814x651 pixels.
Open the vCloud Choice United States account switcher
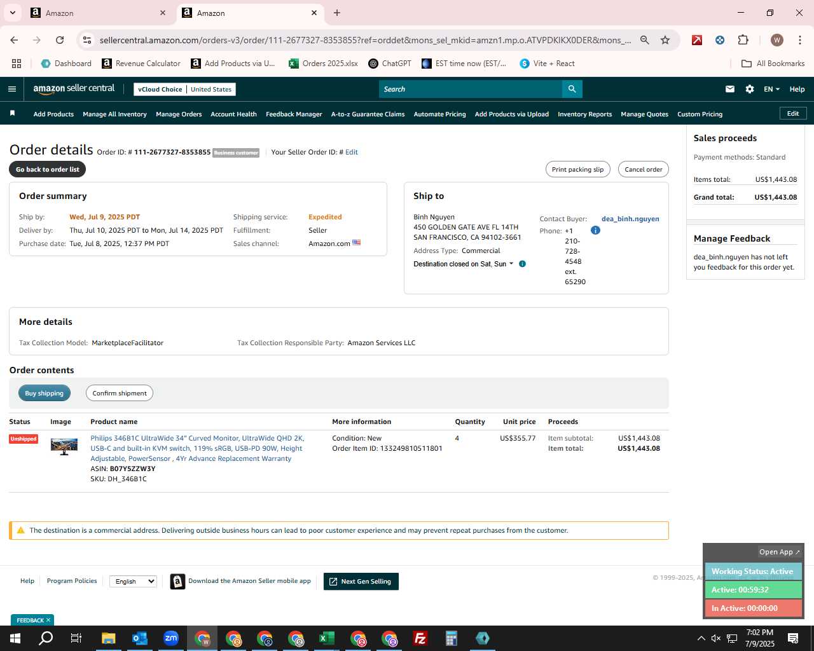(184, 89)
